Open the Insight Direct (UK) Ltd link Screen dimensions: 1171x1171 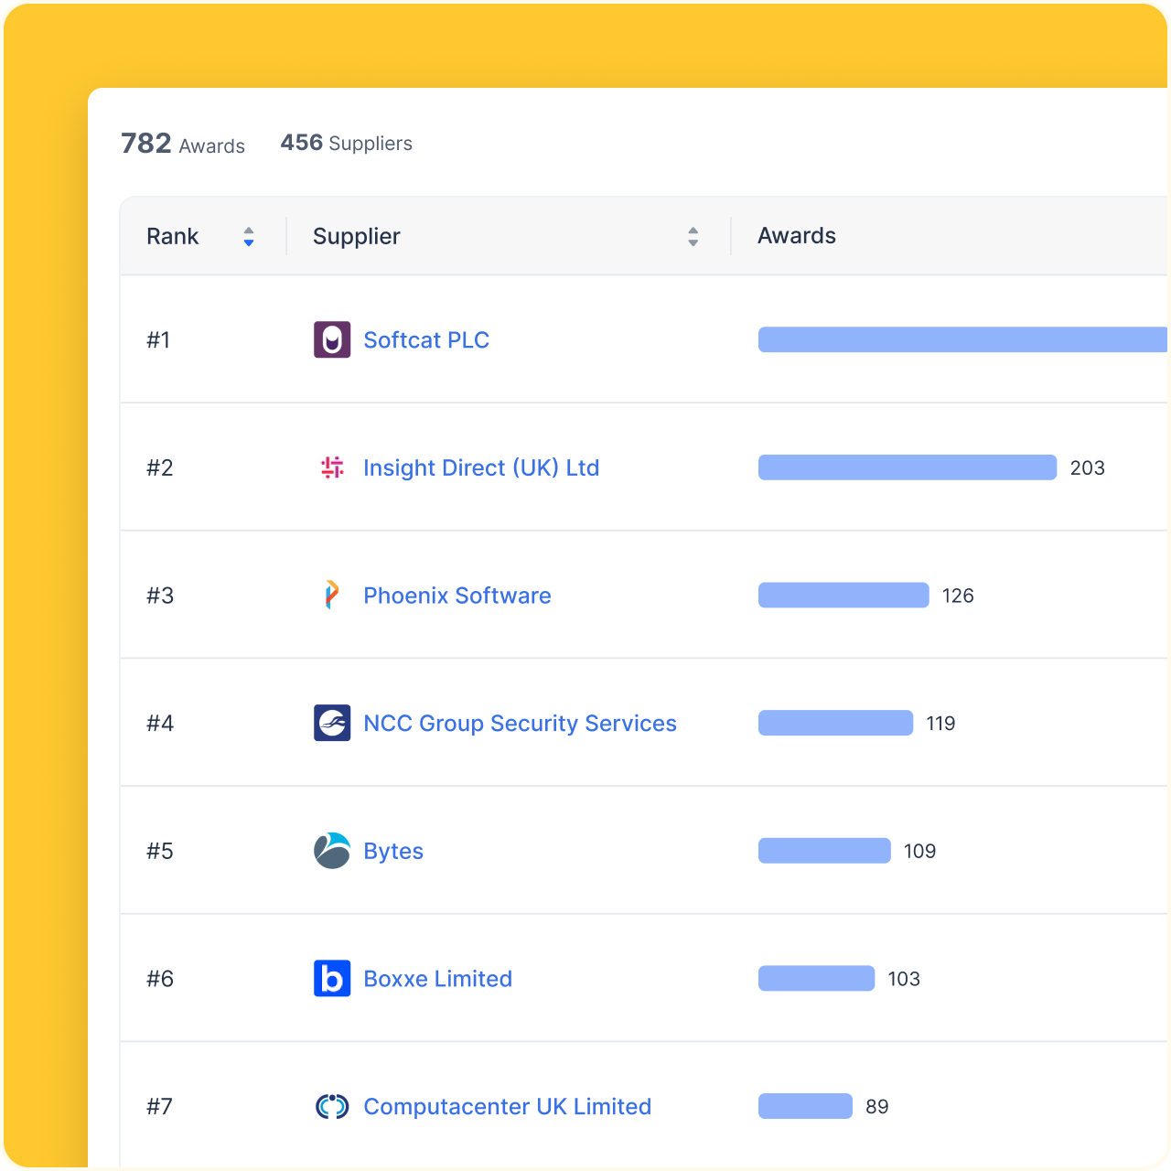tap(481, 467)
